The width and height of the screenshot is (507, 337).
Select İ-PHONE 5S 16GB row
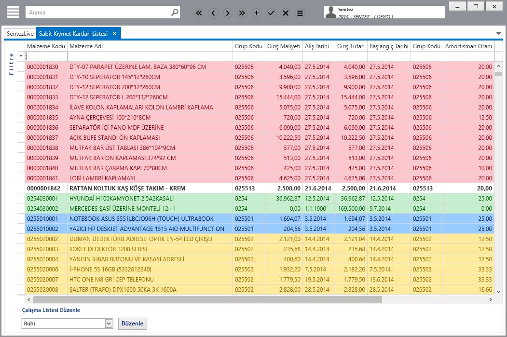click(260, 269)
